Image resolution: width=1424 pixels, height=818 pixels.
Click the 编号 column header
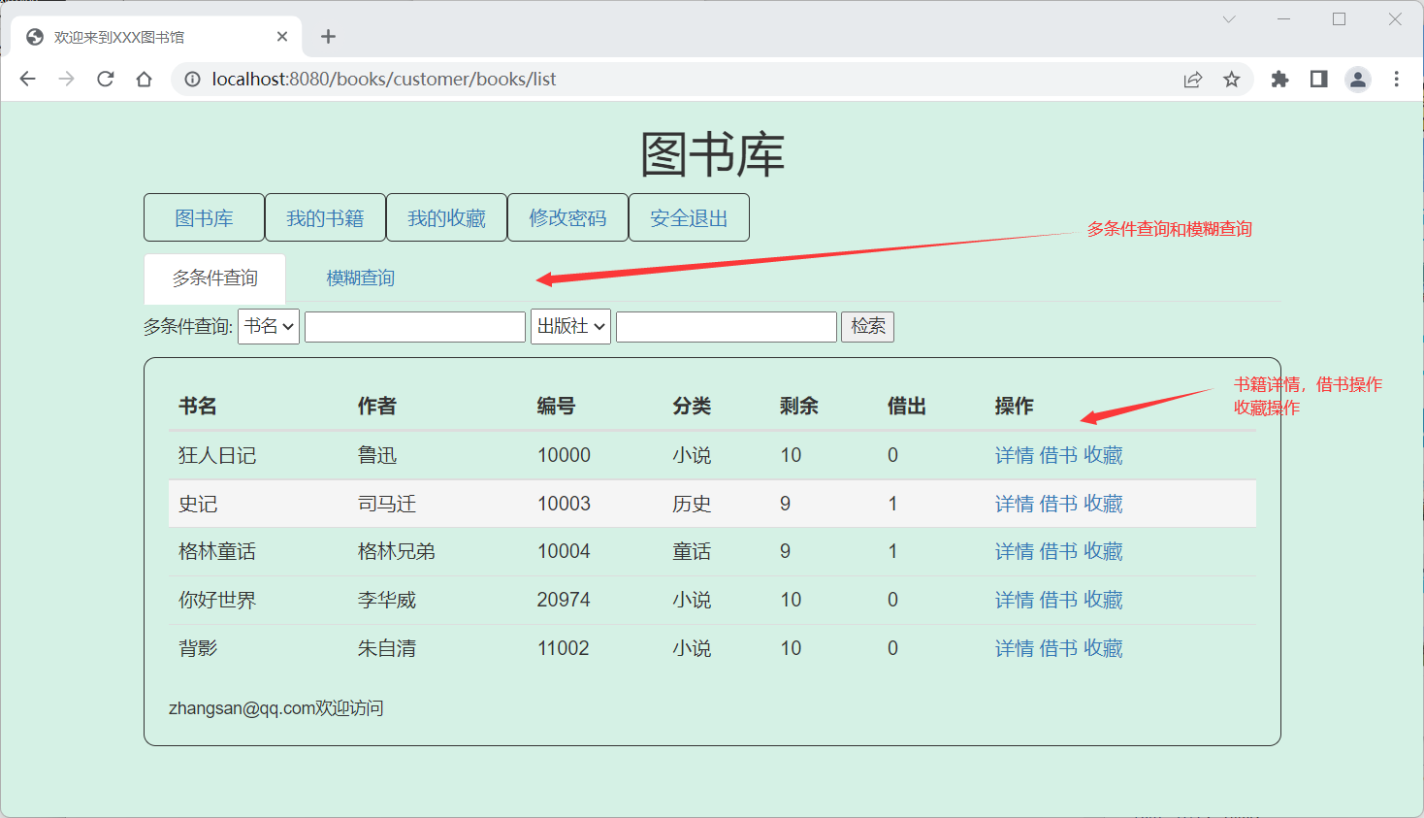(557, 406)
